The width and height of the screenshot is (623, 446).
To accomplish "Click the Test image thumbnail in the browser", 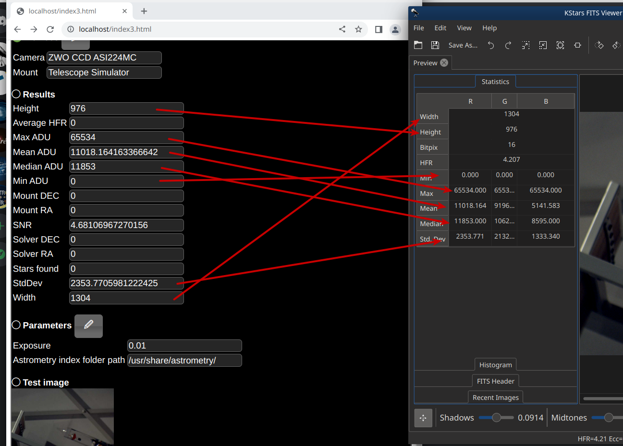I will coord(63,417).
